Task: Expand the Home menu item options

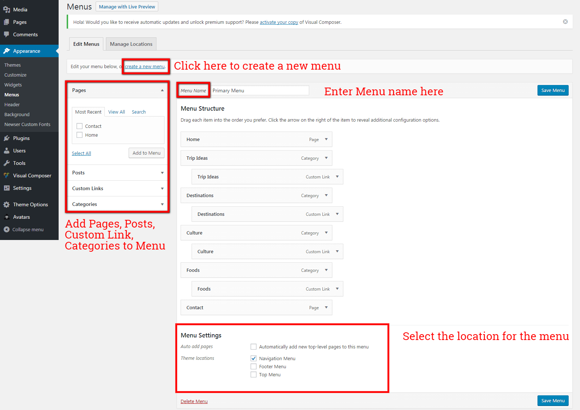Action: pos(326,139)
